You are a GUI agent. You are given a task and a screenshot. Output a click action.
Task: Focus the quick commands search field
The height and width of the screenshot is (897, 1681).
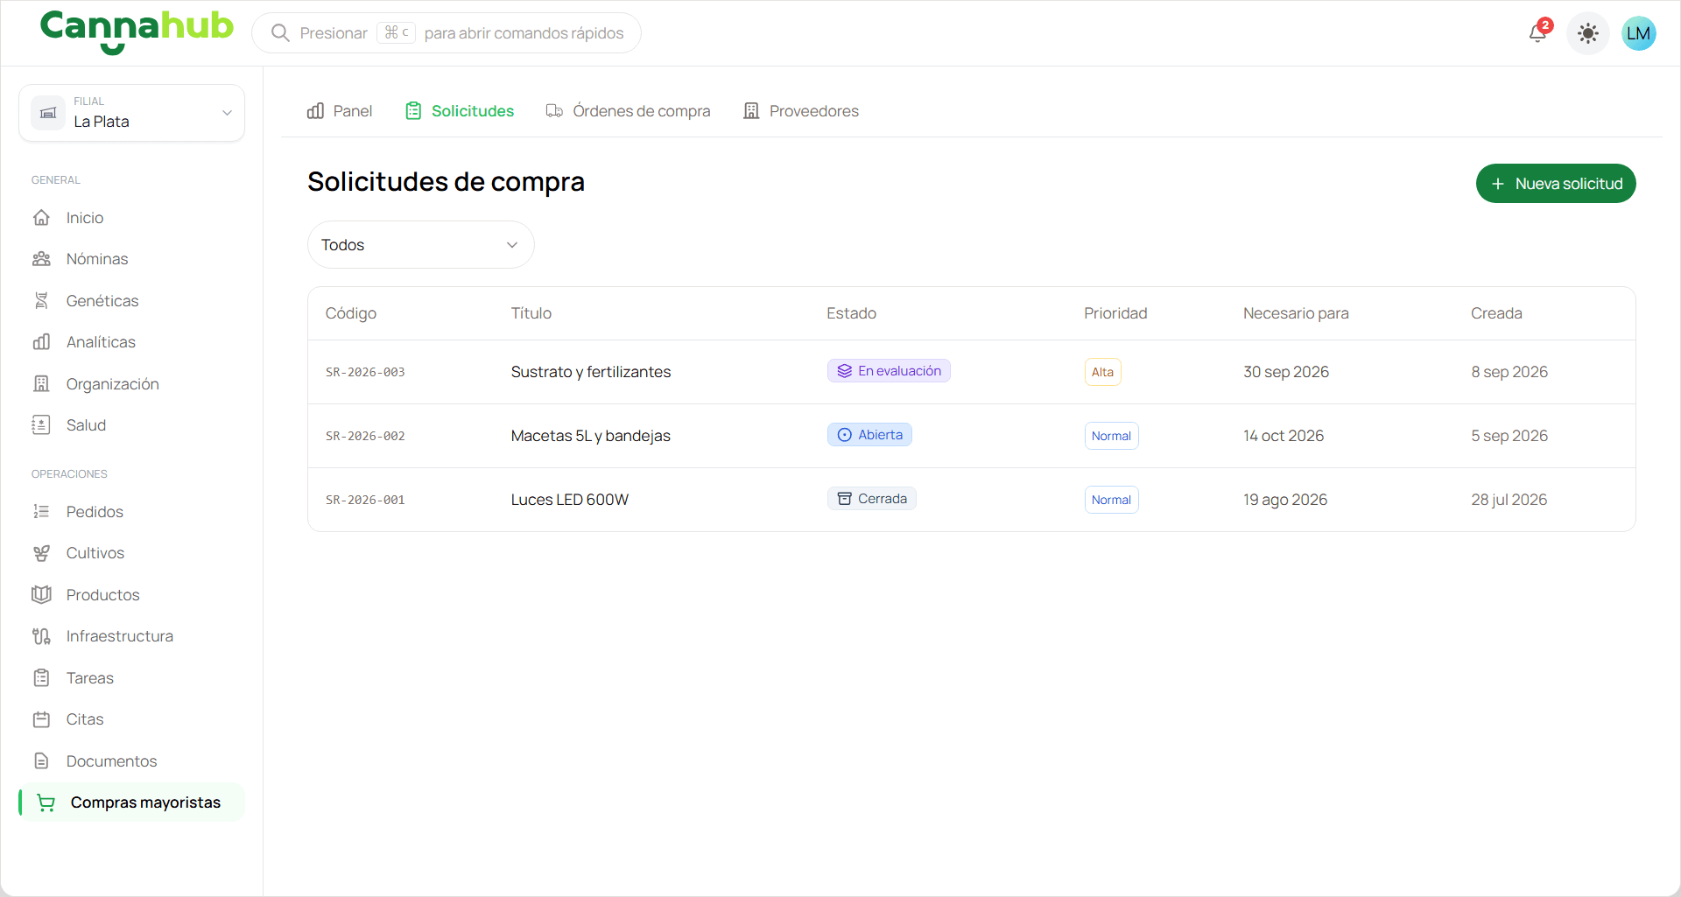447,33
